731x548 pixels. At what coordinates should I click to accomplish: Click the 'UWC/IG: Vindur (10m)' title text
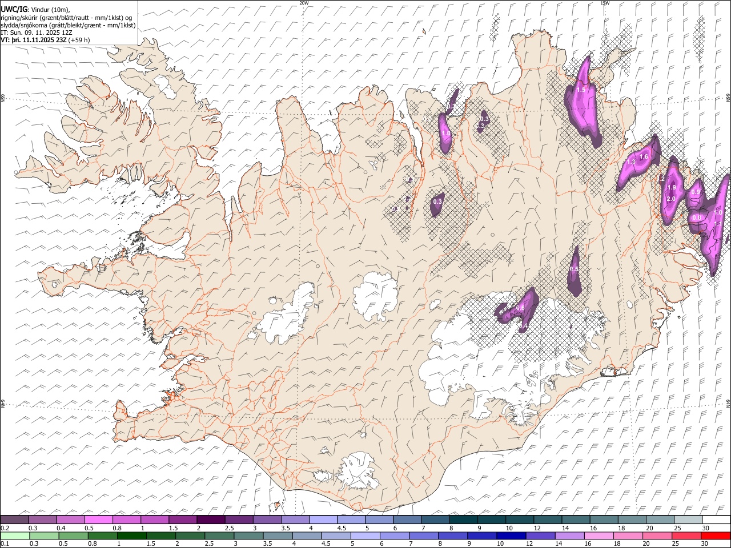[36, 10]
